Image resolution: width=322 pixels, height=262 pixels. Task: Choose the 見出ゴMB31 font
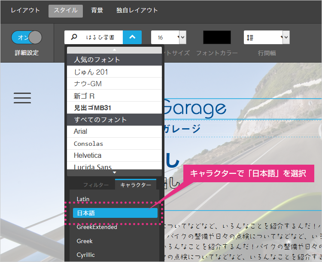[x=114, y=108]
